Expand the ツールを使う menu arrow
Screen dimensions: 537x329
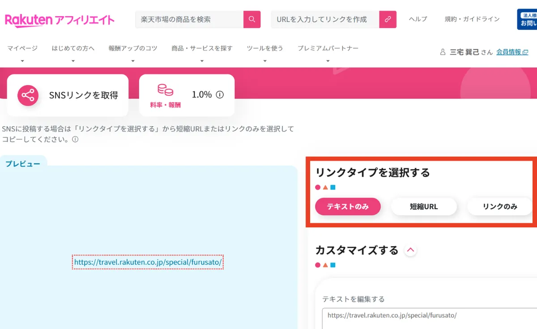265,61
